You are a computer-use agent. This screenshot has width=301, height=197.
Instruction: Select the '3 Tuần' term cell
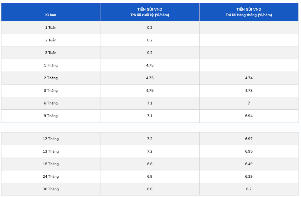point(51,53)
